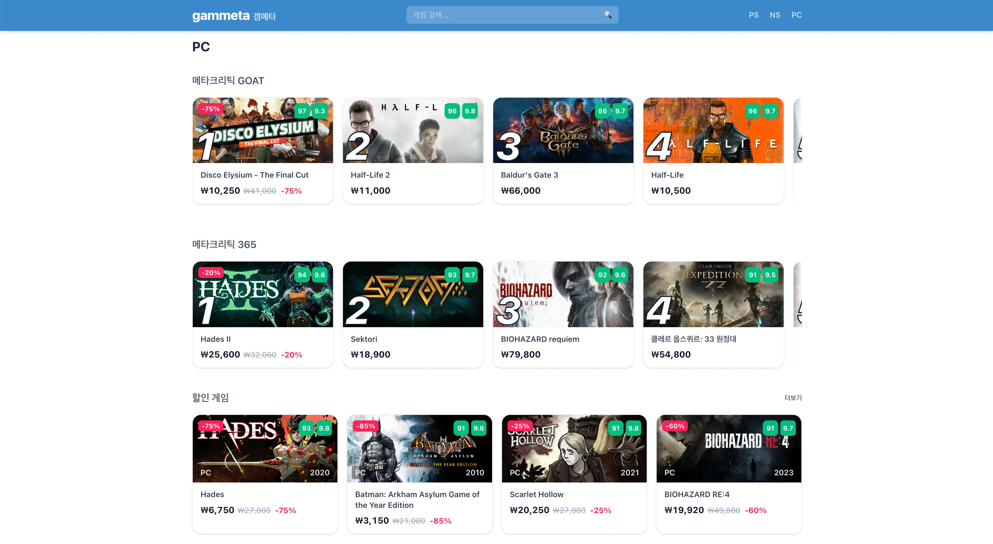The image size is (993, 544).
Task: Click the 9.7 user score on BIOHAZARD RE:4
Action: [788, 428]
